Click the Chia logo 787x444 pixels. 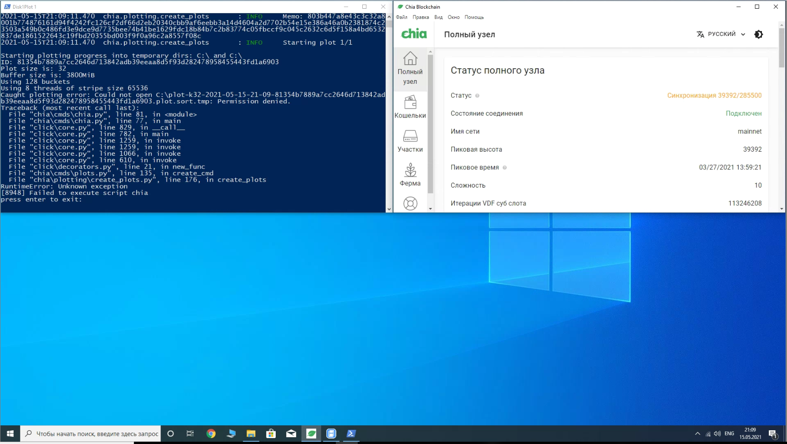(x=414, y=34)
